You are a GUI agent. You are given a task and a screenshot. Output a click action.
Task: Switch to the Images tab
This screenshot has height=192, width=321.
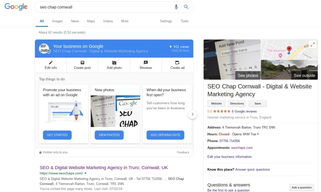tap(57, 21)
